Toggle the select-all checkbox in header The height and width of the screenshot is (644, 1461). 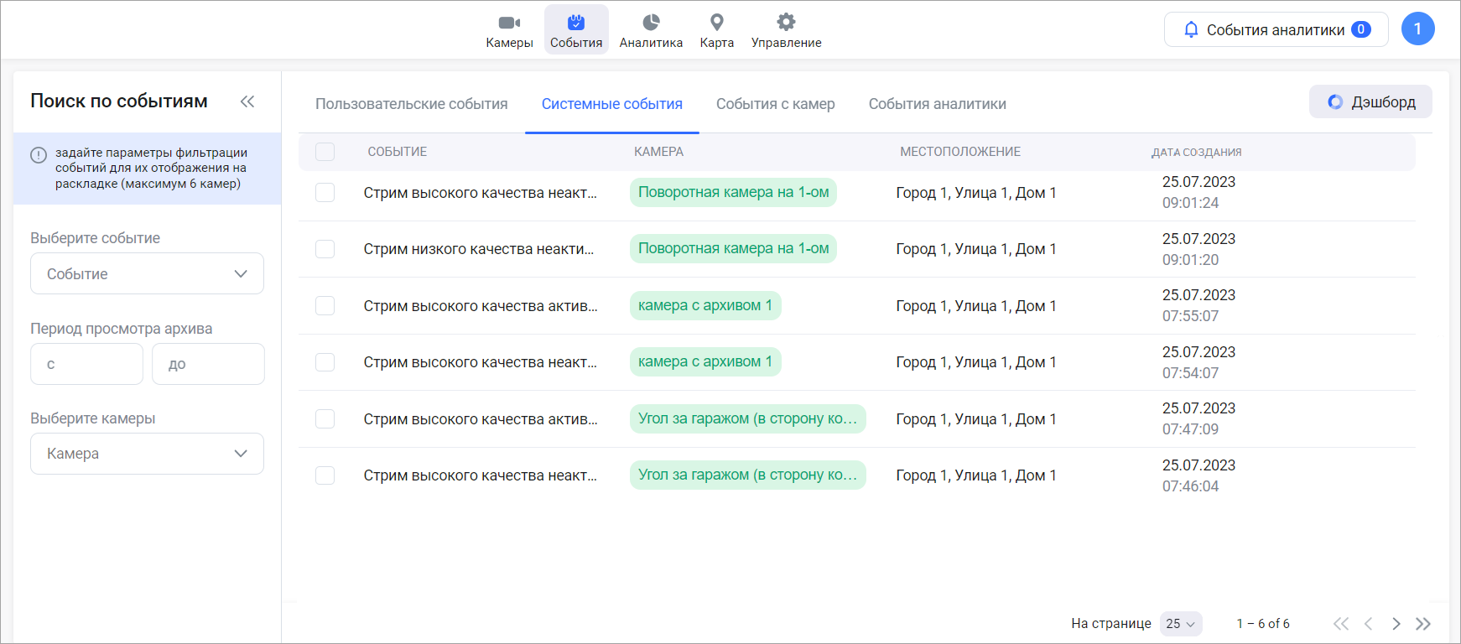click(x=325, y=152)
